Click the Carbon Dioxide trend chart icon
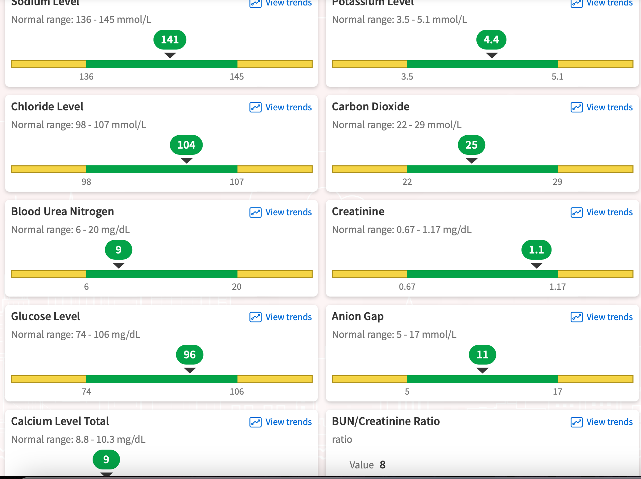Viewport: 641px width, 479px height. pyautogui.click(x=576, y=107)
